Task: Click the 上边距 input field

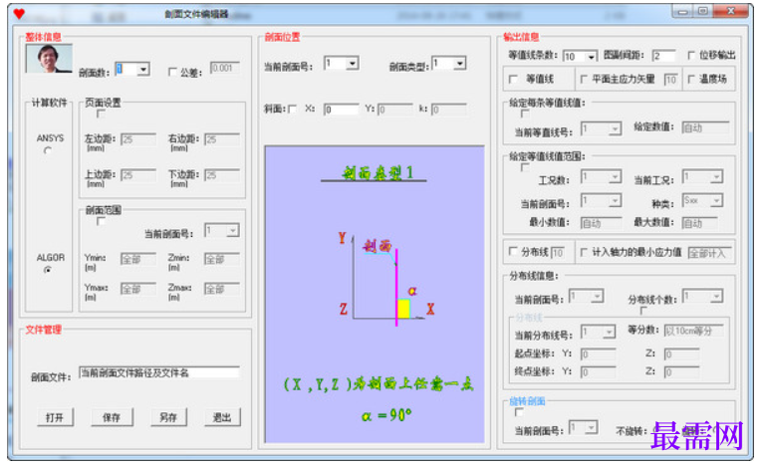Action: [138, 175]
